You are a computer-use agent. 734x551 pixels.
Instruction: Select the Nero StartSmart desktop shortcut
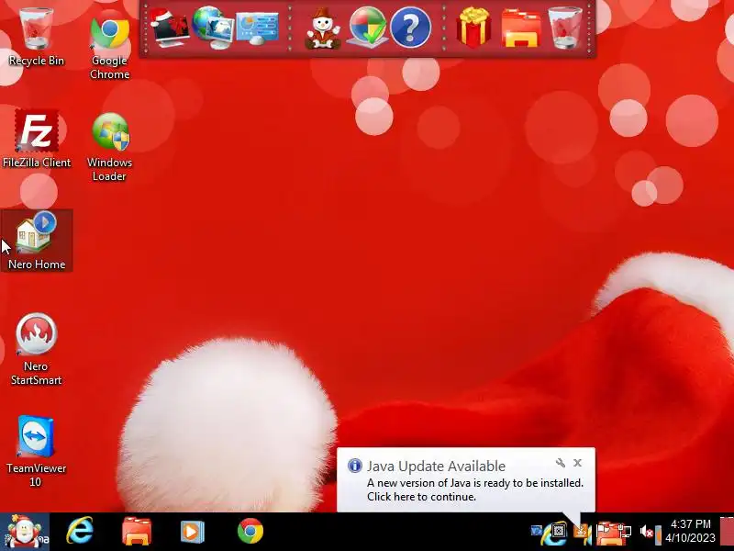(37, 350)
